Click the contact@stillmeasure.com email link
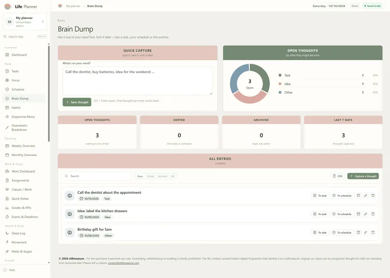 coord(123,263)
